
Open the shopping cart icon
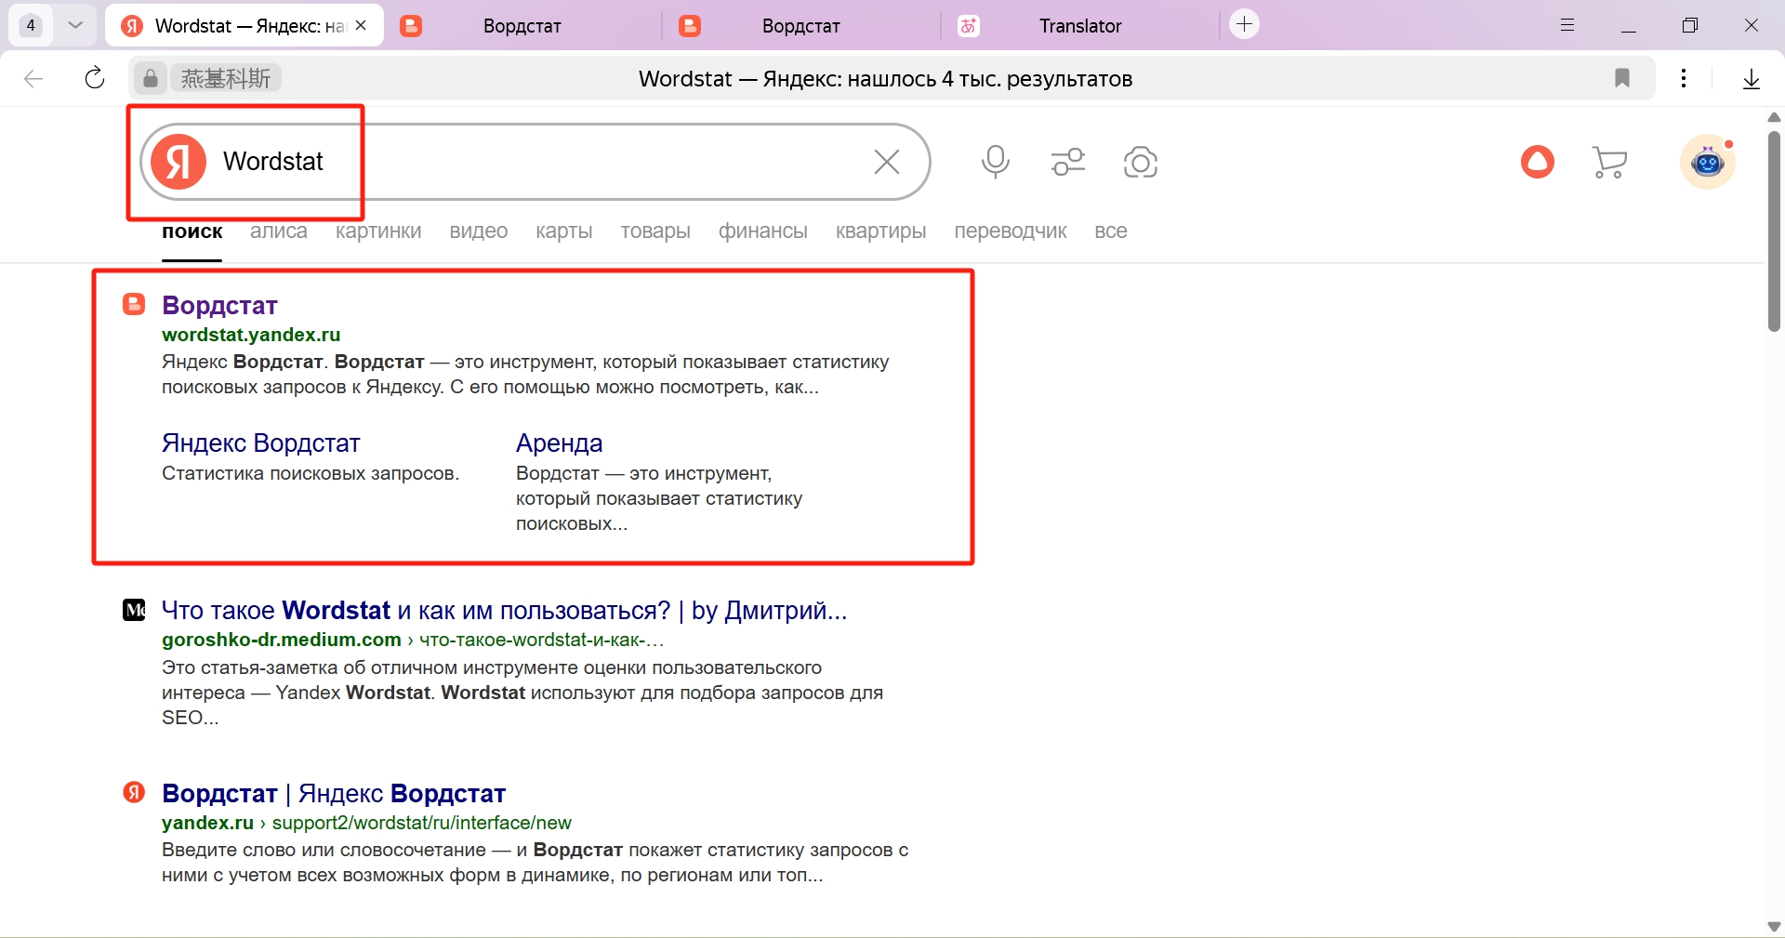tap(1609, 162)
